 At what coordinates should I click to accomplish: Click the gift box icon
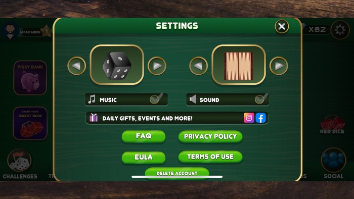click(x=94, y=118)
